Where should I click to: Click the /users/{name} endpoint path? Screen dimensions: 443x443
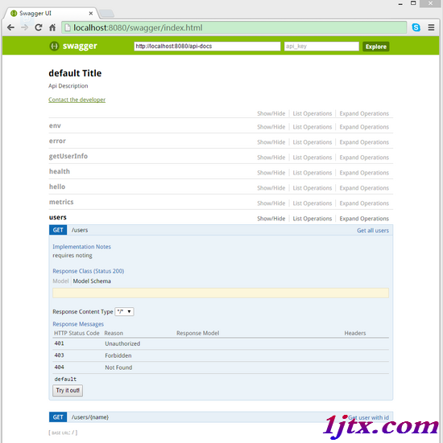tap(90, 417)
